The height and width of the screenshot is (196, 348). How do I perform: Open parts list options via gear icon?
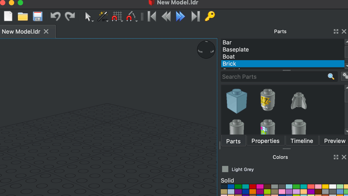(x=345, y=76)
